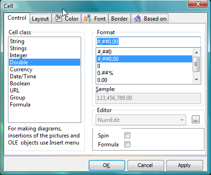Open editor settings with ellipsis button
The image size is (211, 175).
tap(196, 120)
